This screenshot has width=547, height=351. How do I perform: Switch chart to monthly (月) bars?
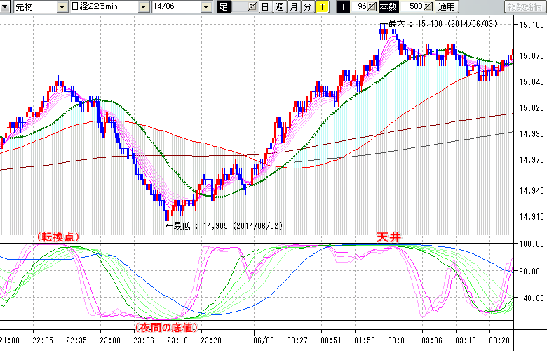click(293, 7)
